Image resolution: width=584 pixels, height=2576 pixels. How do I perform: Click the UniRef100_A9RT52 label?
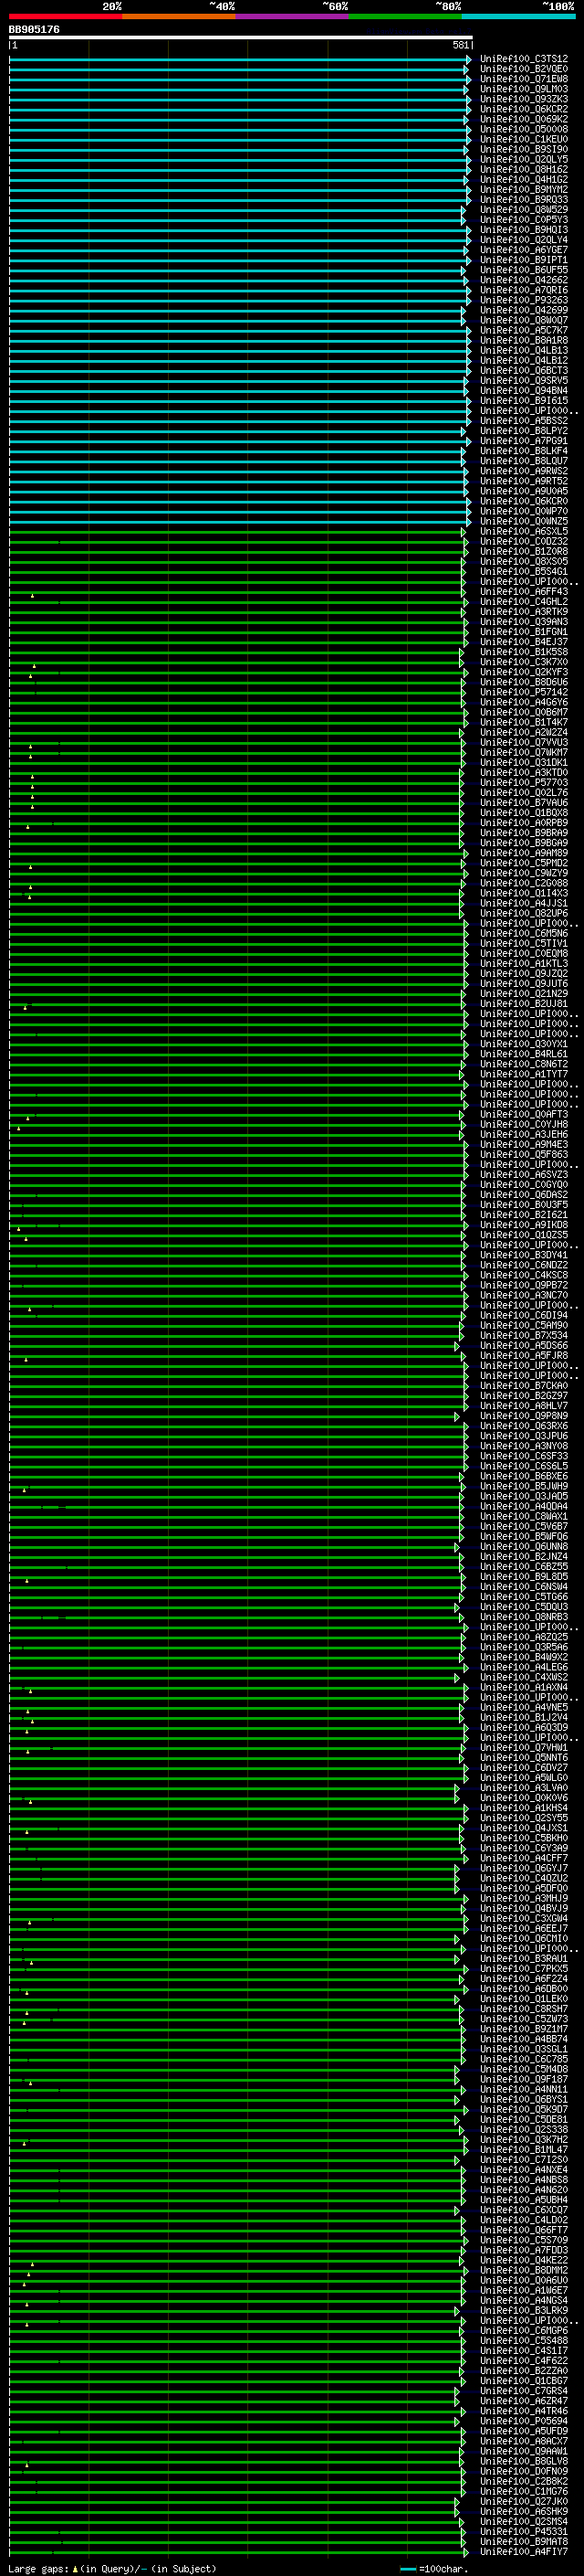pos(524,481)
